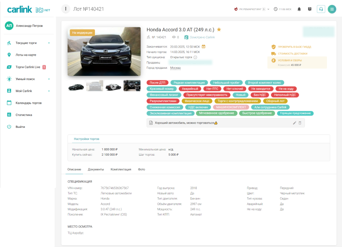
Task: Open the help question-mark icon
Action: 310,9
